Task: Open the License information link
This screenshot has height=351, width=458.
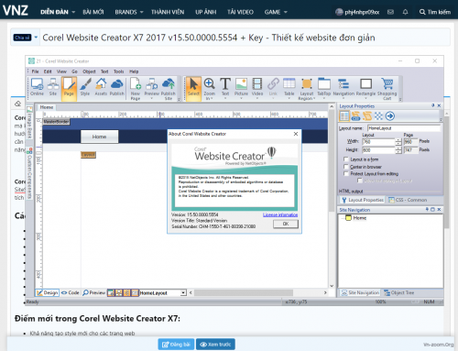Action: point(280,214)
